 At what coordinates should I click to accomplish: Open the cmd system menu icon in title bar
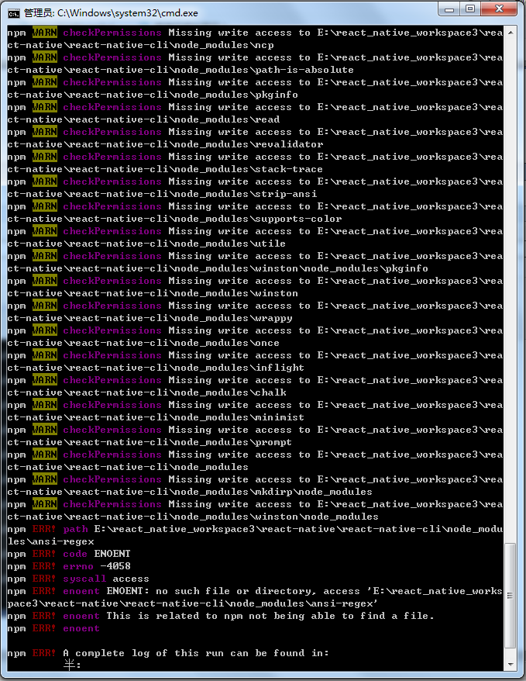coord(13,13)
